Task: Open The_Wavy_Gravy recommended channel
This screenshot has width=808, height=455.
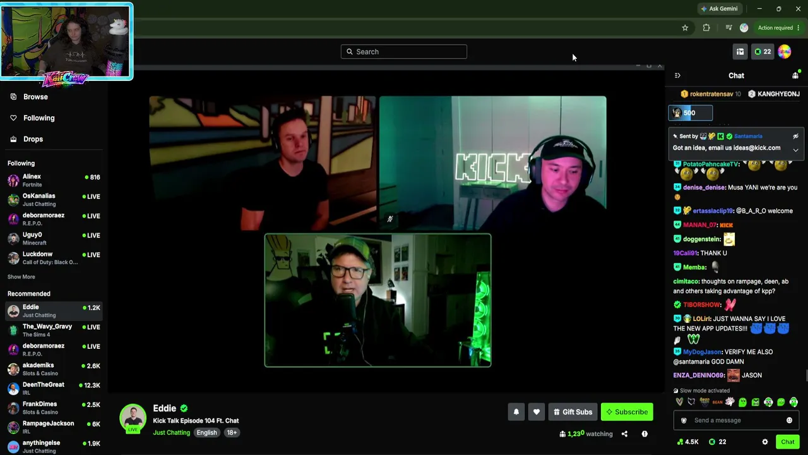Action: 54,330
